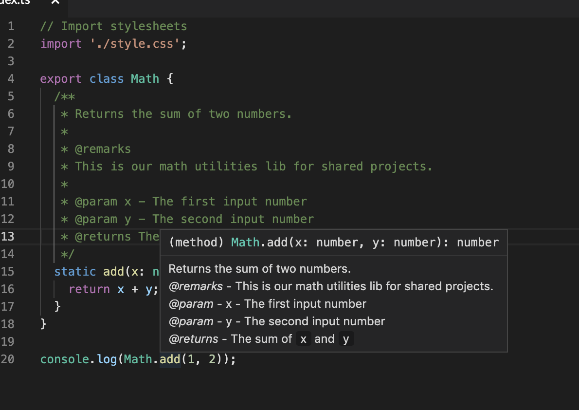
Task: Click the closing brace on line 18
Action: 44,324
